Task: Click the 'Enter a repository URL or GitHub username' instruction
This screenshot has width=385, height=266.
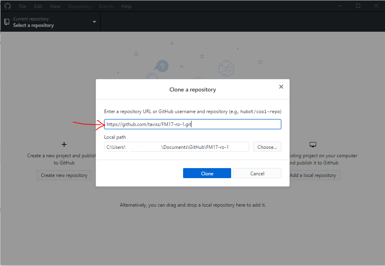Action: click(193, 112)
